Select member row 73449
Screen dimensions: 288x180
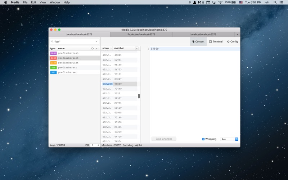(x=118, y=89)
